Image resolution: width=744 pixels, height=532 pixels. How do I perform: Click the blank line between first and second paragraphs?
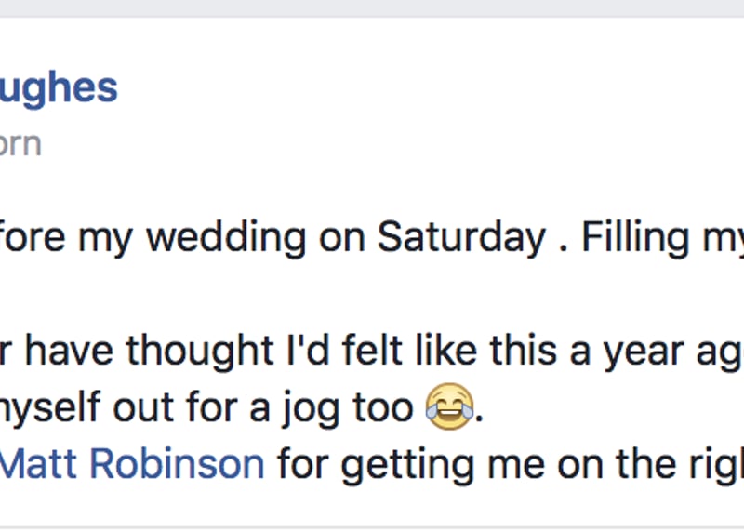tap(372, 294)
